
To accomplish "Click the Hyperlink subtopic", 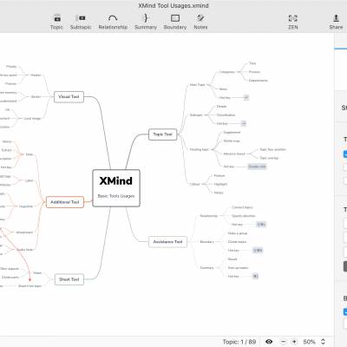I will [26, 206].
